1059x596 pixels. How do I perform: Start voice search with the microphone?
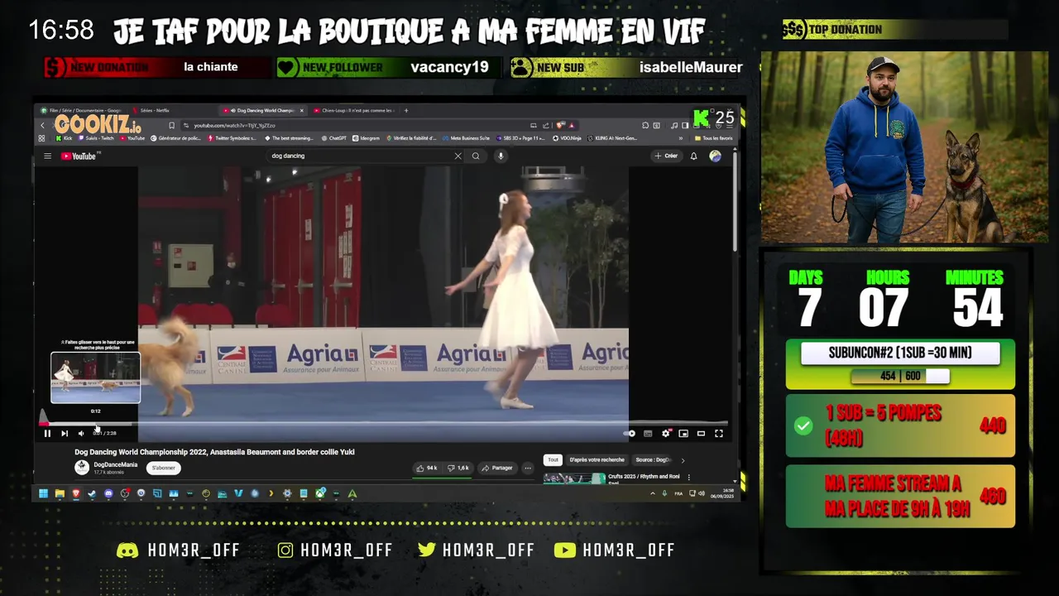tap(501, 156)
